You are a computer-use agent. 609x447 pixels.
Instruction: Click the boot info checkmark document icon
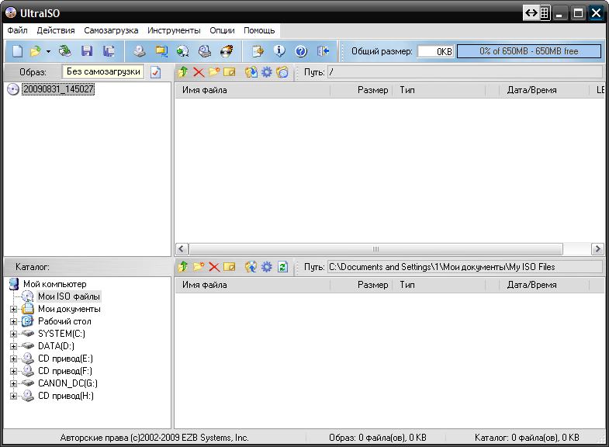click(155, 72)
